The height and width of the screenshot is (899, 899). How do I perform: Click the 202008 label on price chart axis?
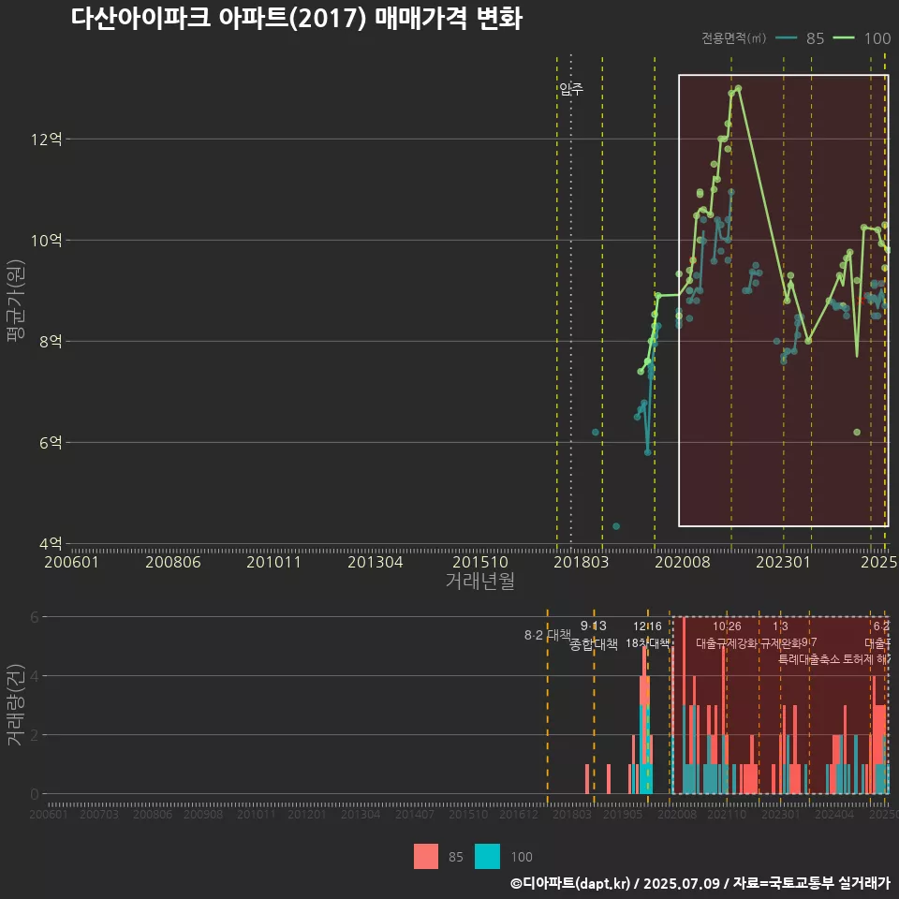(683, 562)
